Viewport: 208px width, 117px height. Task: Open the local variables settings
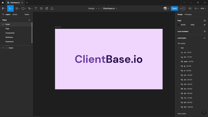point(204,31)
